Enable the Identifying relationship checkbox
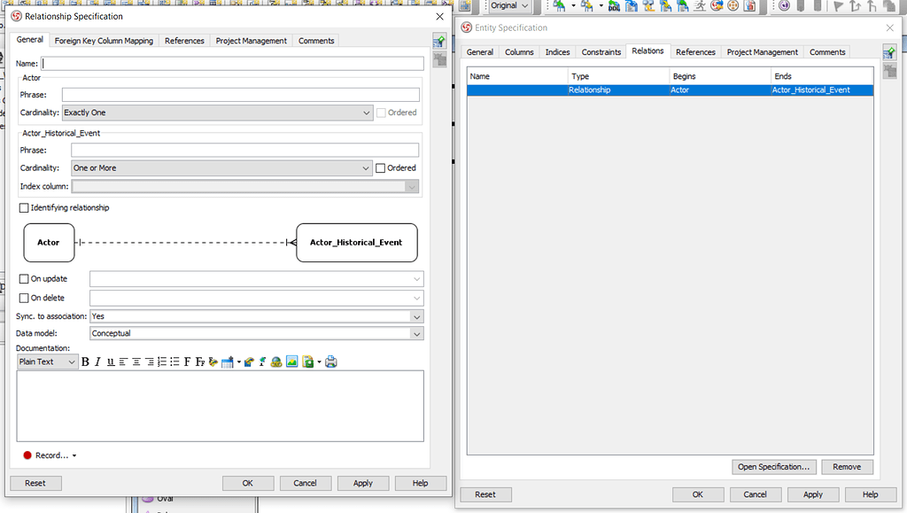 pos(22,207)
